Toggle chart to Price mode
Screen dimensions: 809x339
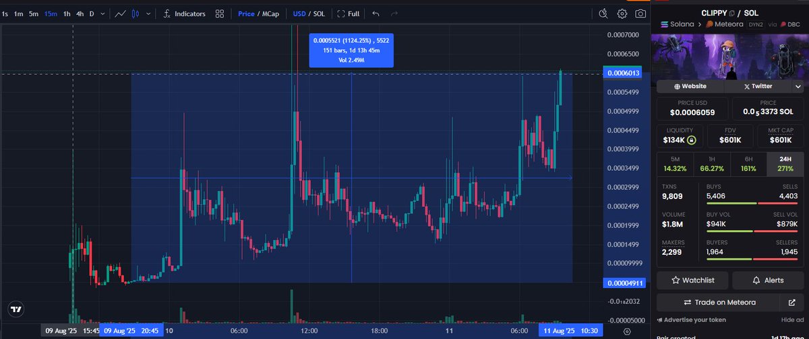(246, 13)
